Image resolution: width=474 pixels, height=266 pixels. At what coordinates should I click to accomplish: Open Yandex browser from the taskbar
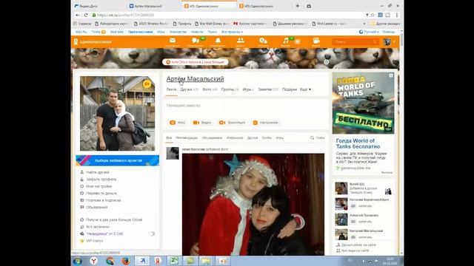[x=94, y=261]
